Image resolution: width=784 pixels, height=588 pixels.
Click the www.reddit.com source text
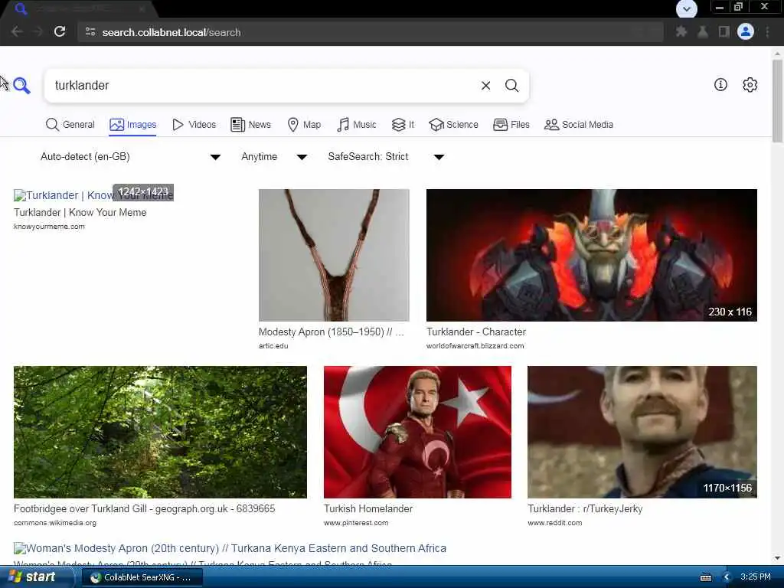tap(554, 523)
